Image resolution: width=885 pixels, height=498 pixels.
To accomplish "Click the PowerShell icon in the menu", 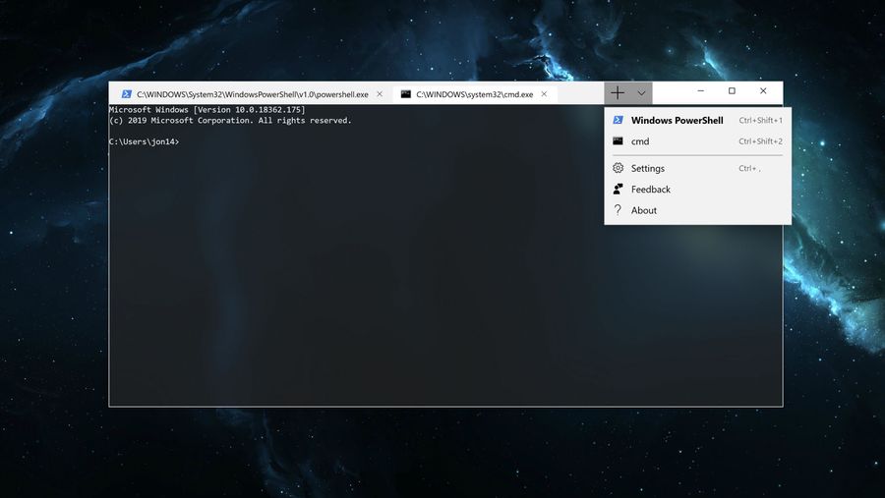I will (x=619, y=120).
